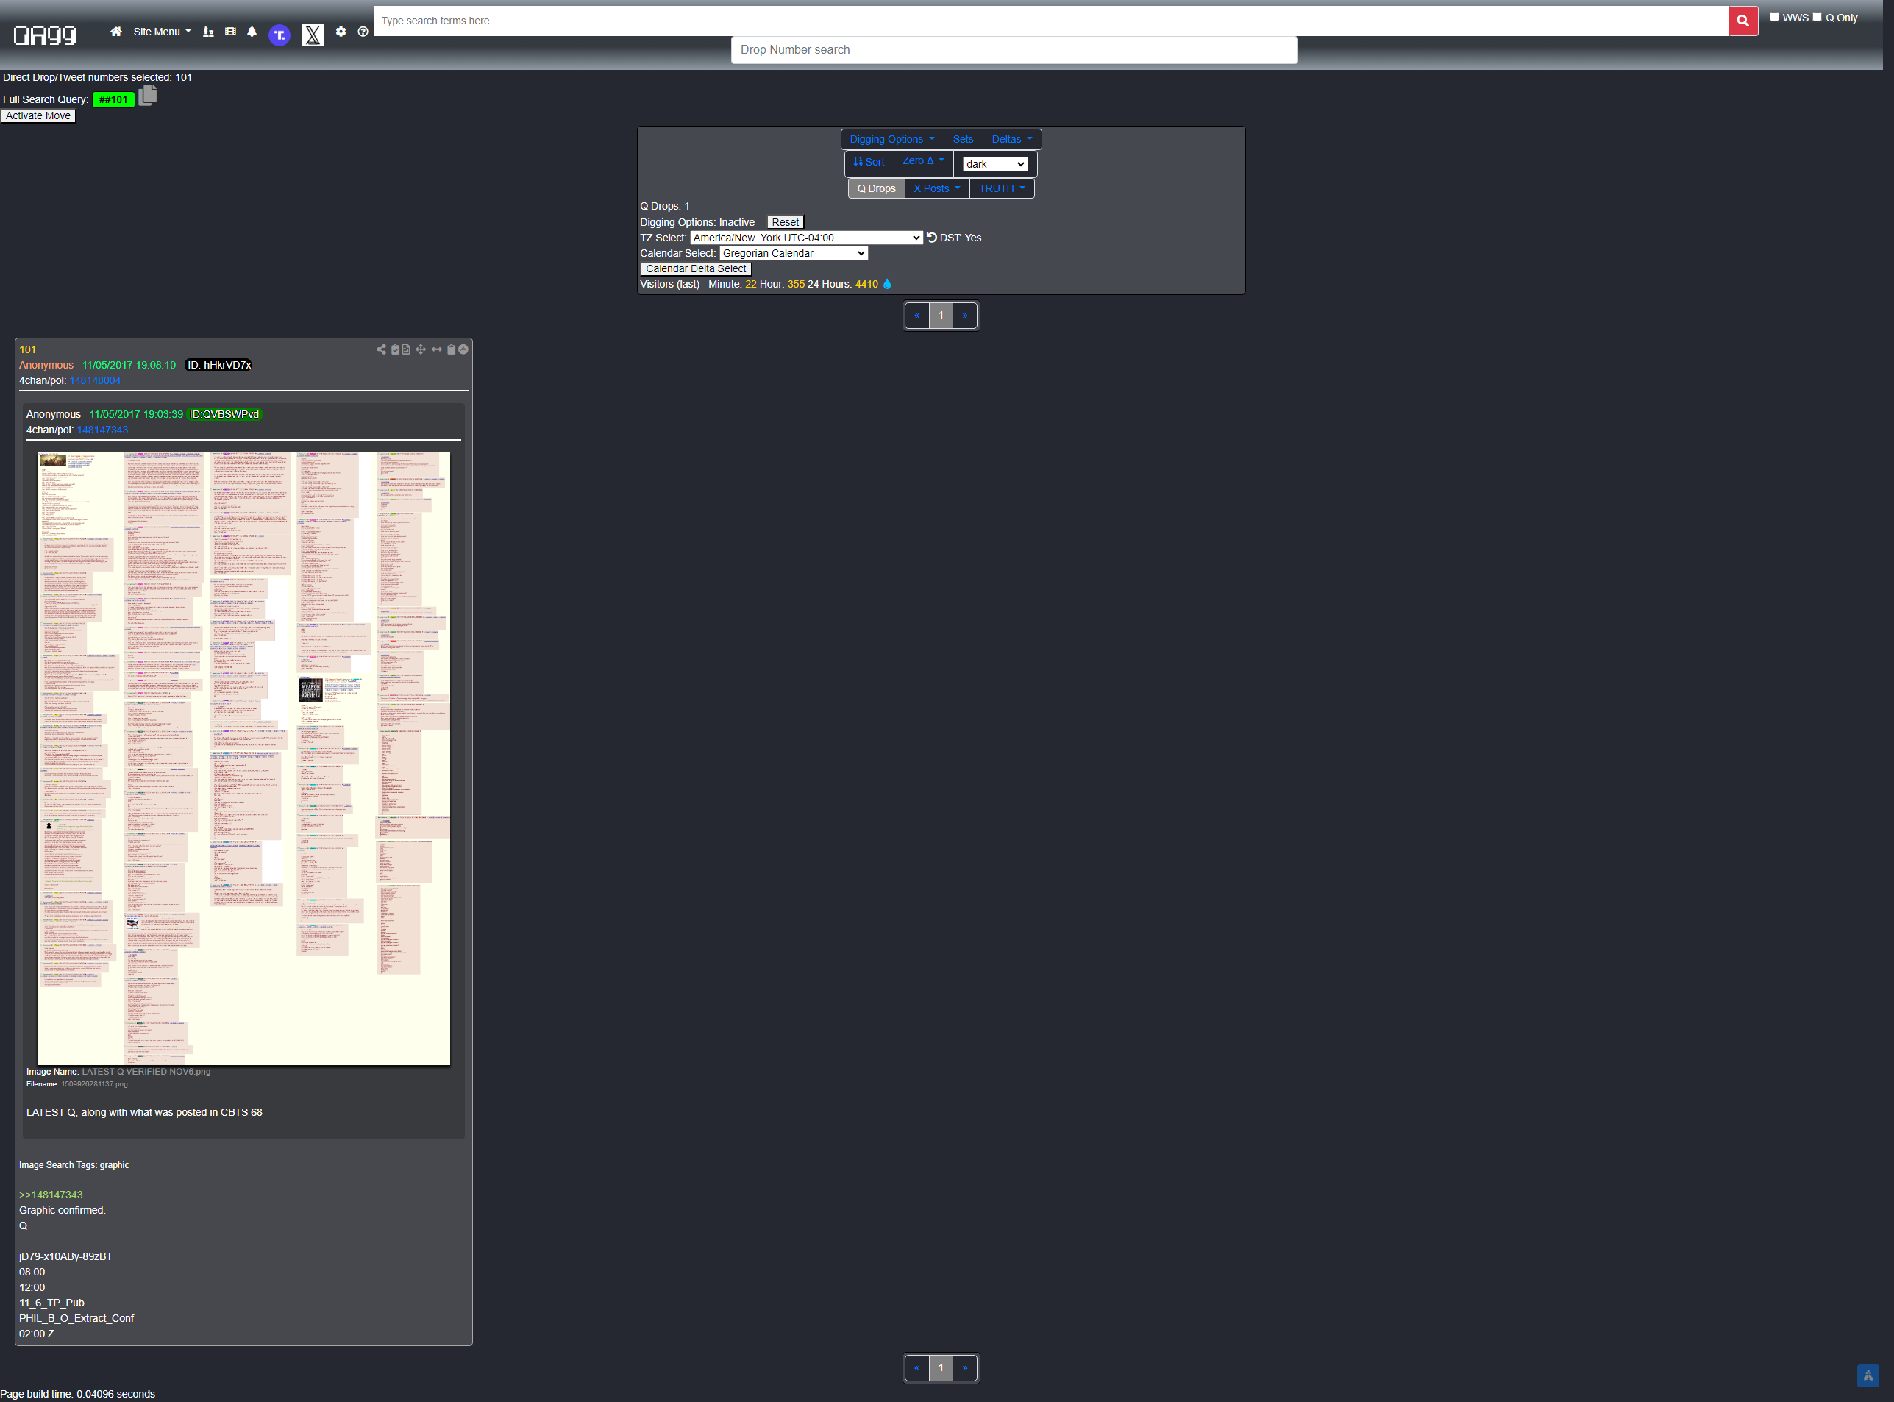
Task: Click the ID: hHkrVD7x badge
Action: click(x=219, y=365)
